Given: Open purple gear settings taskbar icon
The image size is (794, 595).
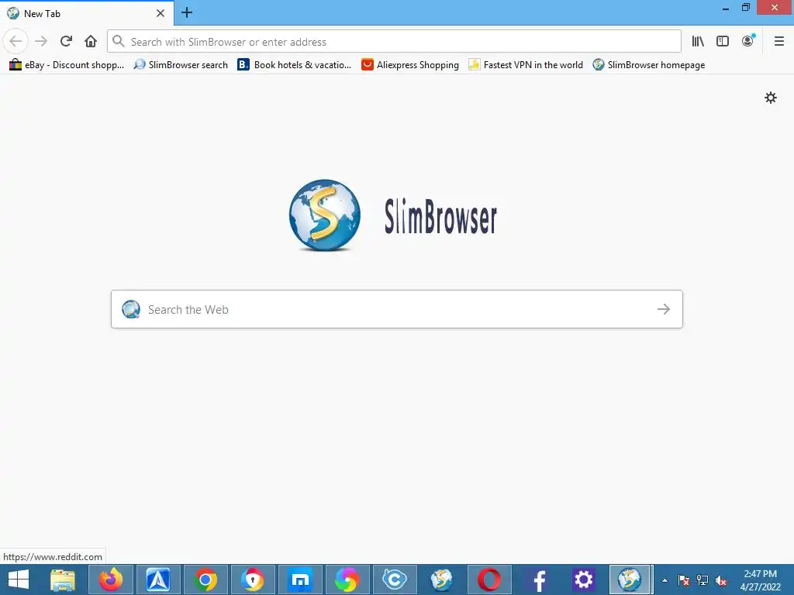Looking at the screenshot, I should coord(583,580).
